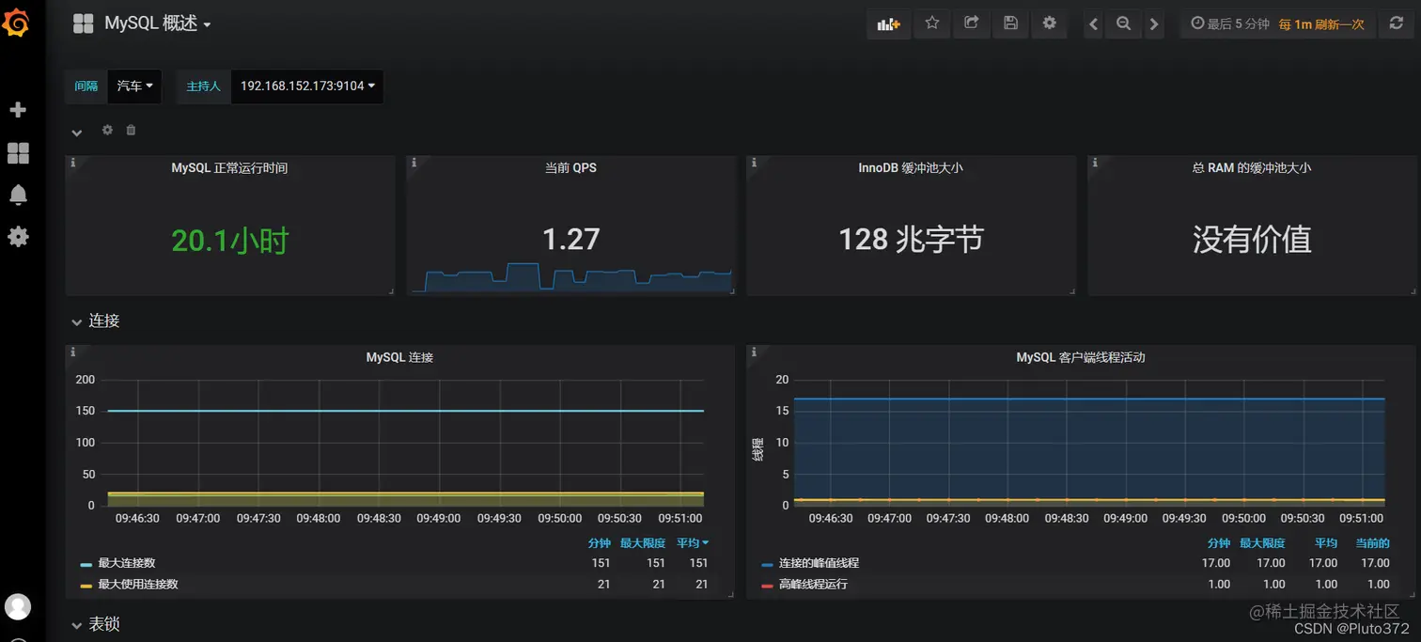Toggle 最大连接数 series in legend
The image size is (1421, 642).
pos(126,563)
